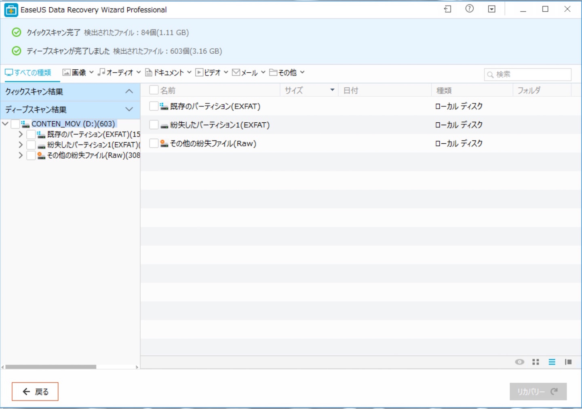Select CONTEN_MOV (D:)(603) tree label
The height and width of the screenshot is (409, 582).
(73, 124)
